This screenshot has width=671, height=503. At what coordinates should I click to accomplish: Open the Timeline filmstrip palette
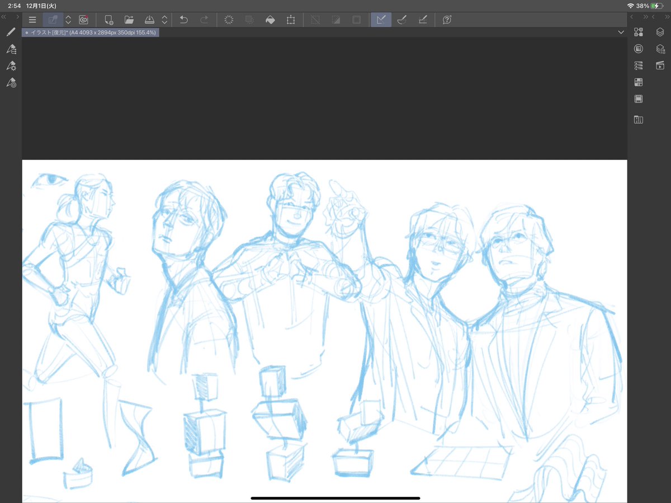(639, 99)
